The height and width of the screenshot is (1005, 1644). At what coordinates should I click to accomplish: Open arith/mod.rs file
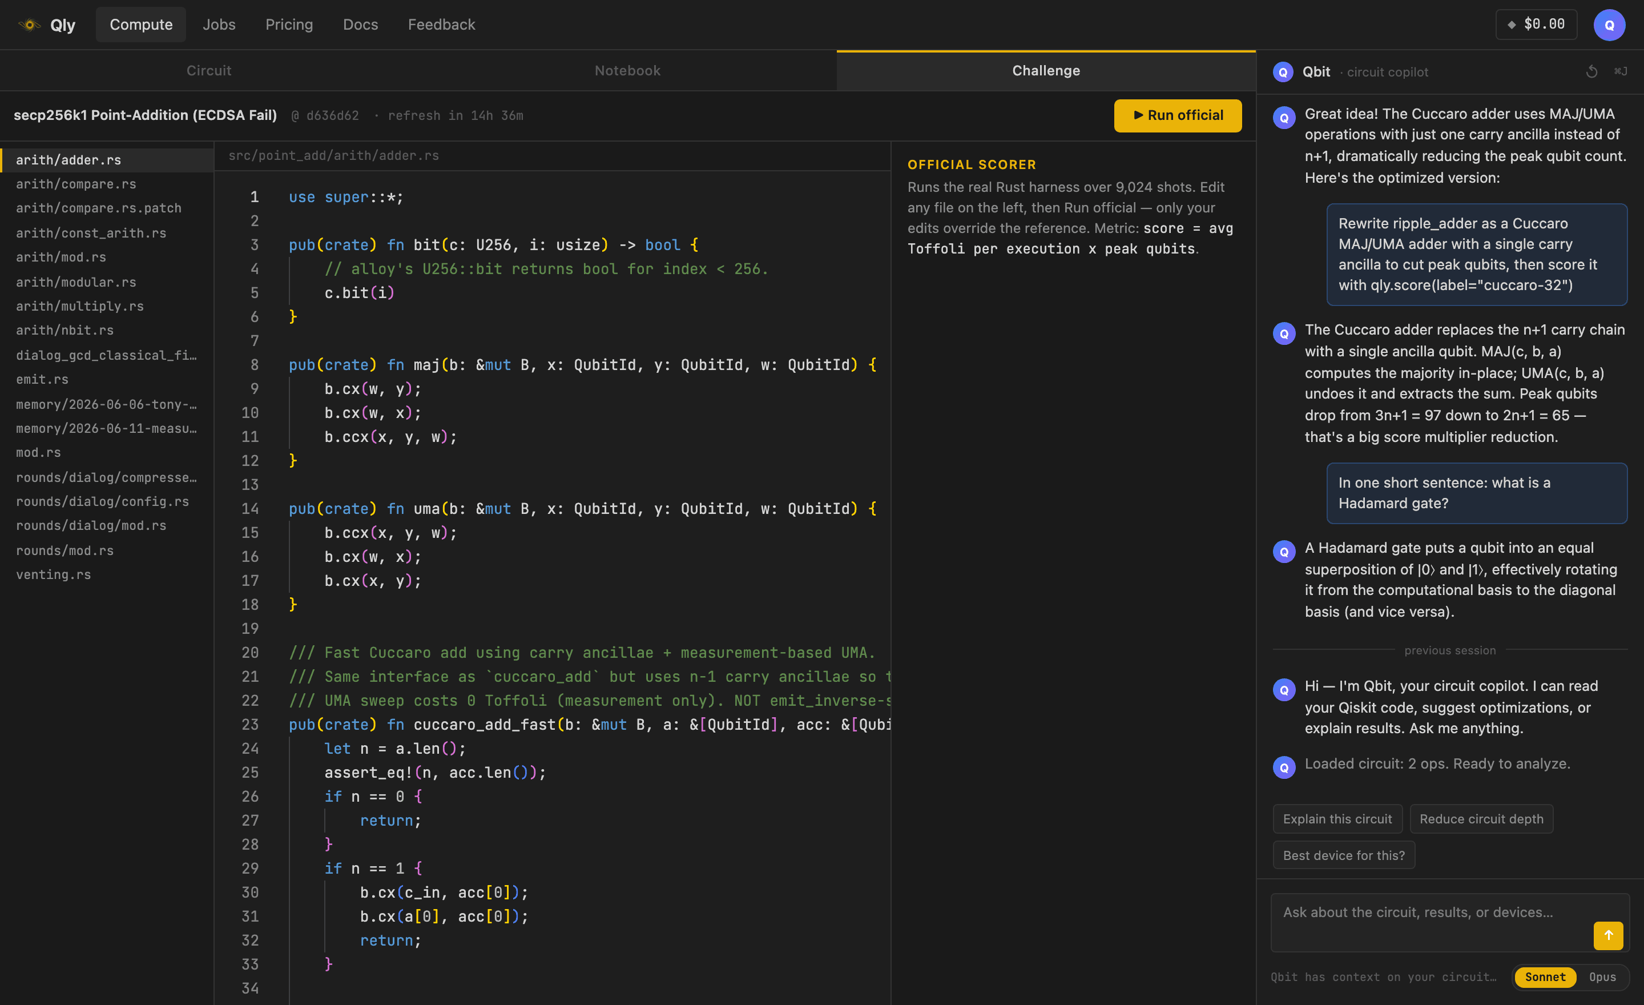point(107,257)
